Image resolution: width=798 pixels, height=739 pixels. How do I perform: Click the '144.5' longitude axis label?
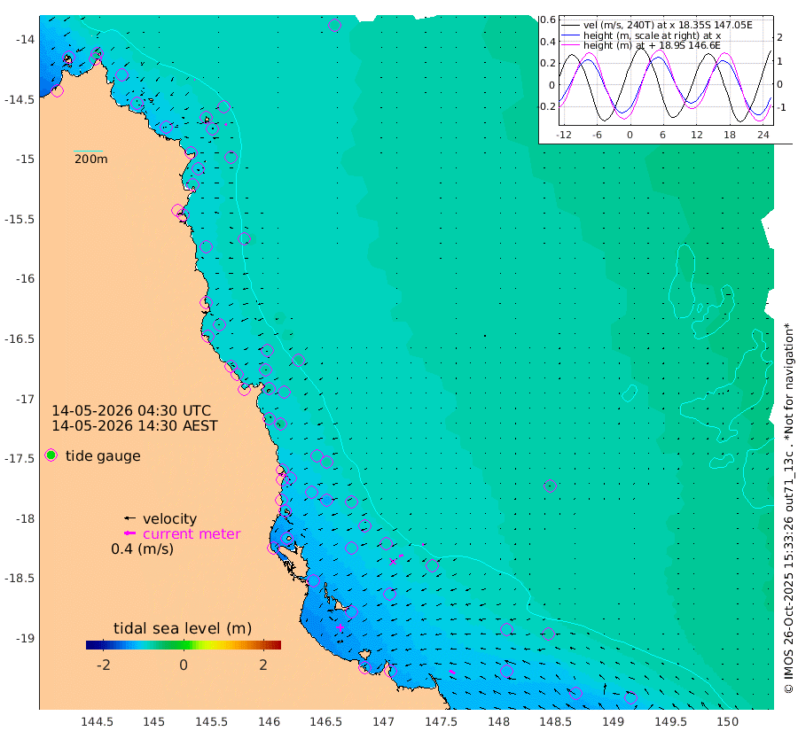click(x=97, y=721)
